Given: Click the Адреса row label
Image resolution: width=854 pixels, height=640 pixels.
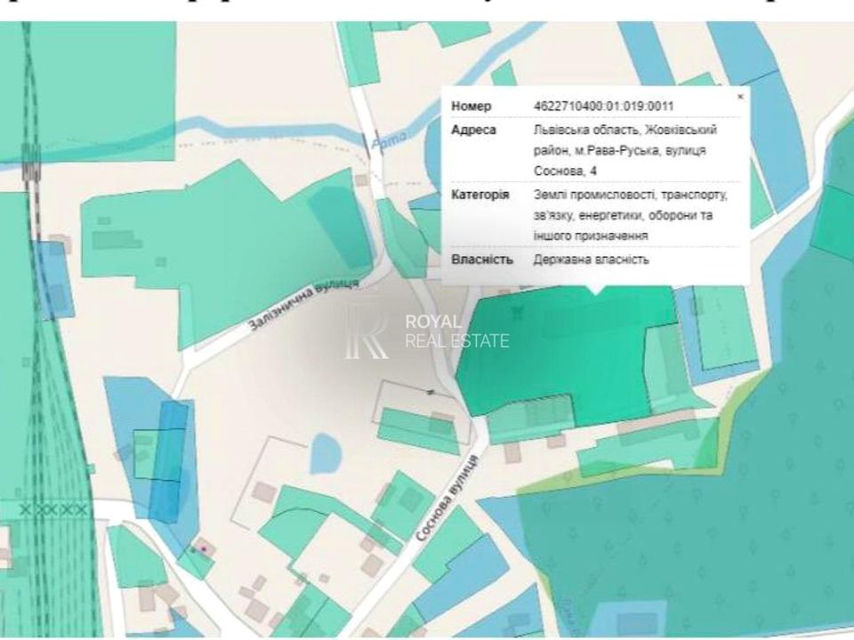Looking at the screenshot, I should (x=474, y=131).
